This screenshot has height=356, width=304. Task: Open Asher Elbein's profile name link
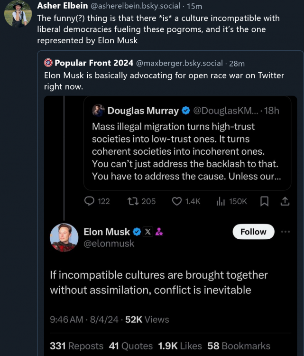(62, 6)
